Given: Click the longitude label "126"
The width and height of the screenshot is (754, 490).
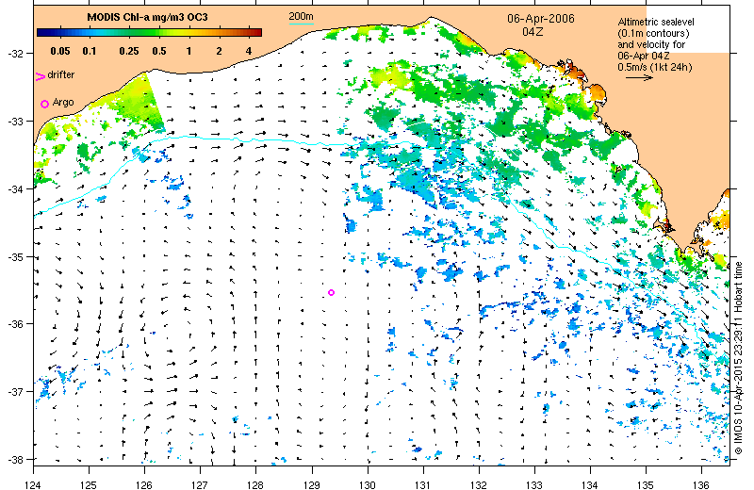Looking at the screenshot, I should [x=144, y=485].
